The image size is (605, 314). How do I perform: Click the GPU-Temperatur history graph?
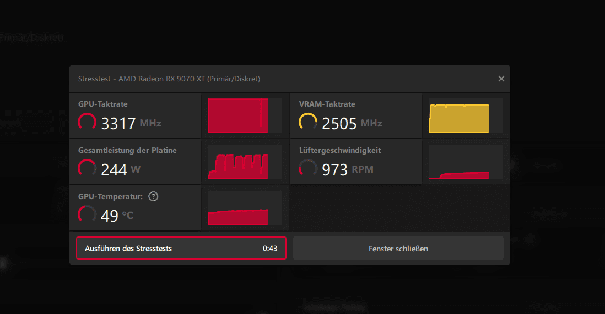[x=245, y=208]
